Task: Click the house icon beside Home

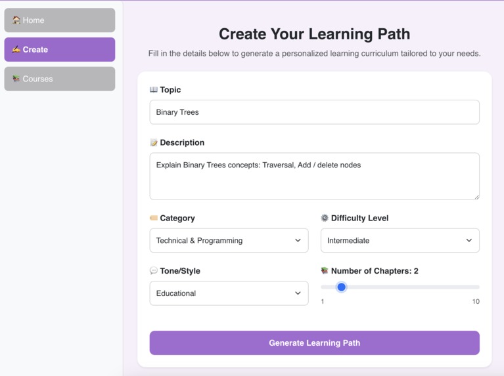Action: click(x=16, y=20)
